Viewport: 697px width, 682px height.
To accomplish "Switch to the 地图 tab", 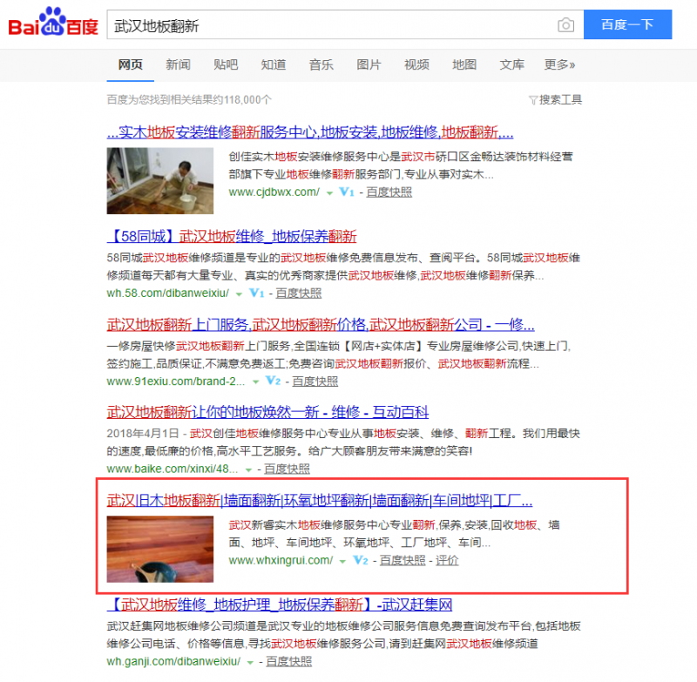I will pos(464,64).
